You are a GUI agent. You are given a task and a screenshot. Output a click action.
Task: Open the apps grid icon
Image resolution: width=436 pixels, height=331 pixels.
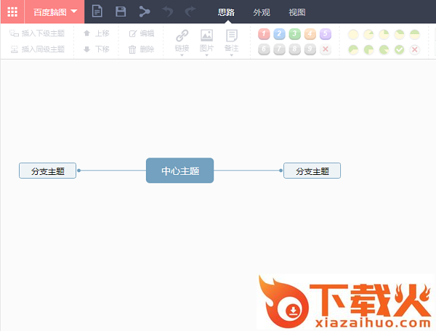pyautogui.click(x=12, y=12)
